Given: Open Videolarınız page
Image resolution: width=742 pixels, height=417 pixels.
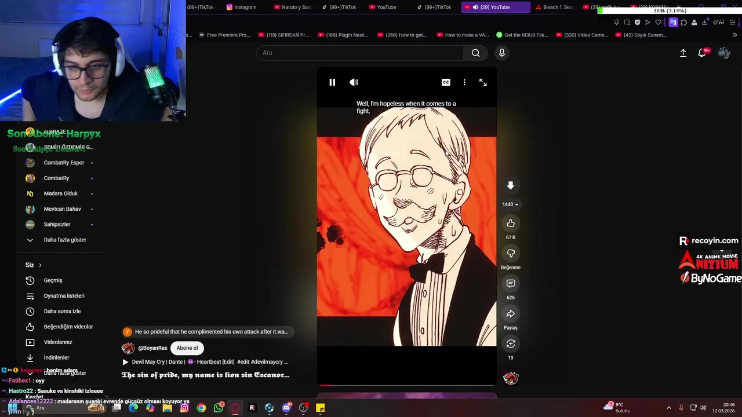Looking at the screenshot, I should click(57, 342).
